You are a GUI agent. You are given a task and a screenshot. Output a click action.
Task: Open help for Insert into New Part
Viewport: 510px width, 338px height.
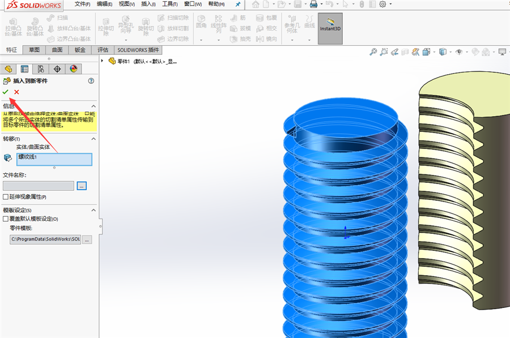point(91,81)
